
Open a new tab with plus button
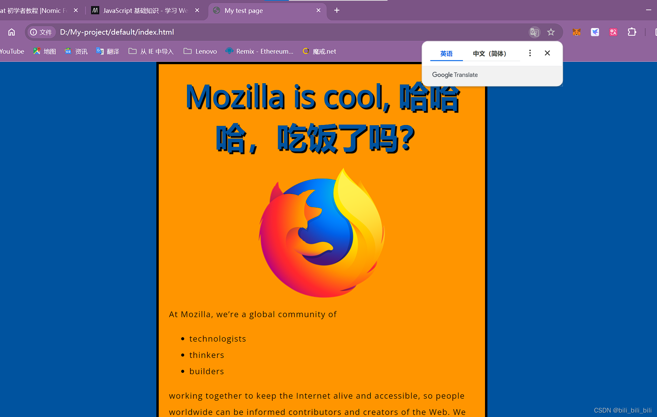click(x=336, y=11)
